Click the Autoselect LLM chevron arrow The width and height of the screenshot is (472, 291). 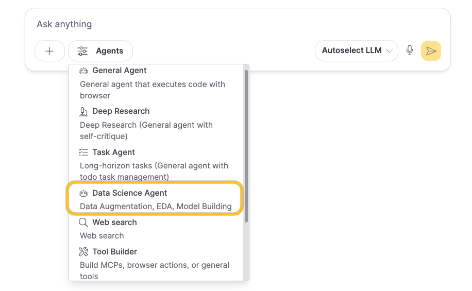coord(389,51)
